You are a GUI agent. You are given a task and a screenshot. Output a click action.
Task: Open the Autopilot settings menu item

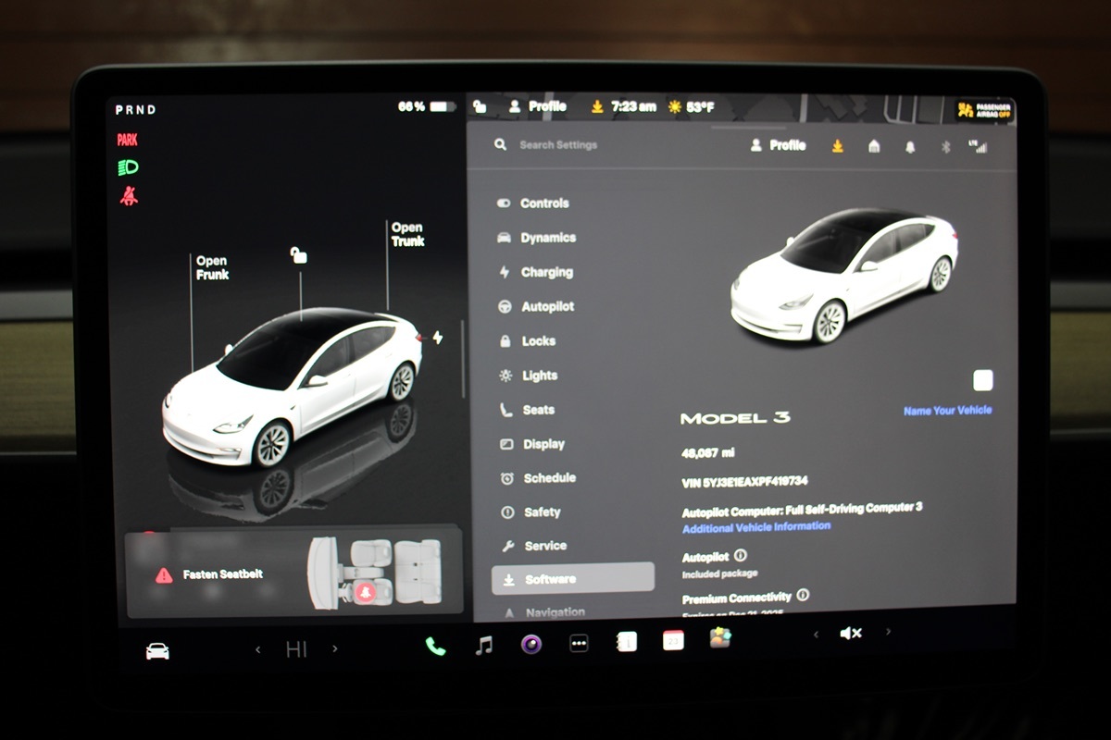[546, 307]
